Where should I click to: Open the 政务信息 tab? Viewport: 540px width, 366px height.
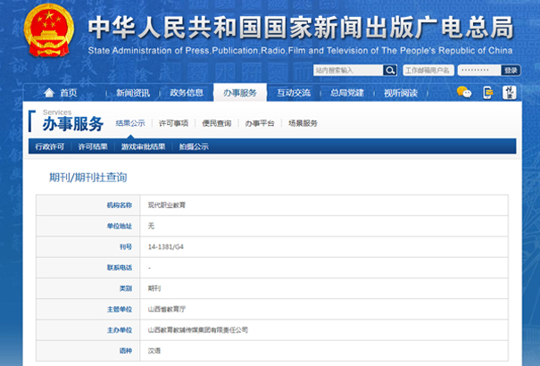coord(187,93)
